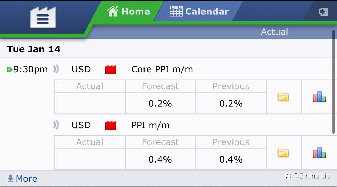The width and height of the screenshot is (337, 187).
Task: Click red high-impact icon beside PPI m/m
Action: 111,125
